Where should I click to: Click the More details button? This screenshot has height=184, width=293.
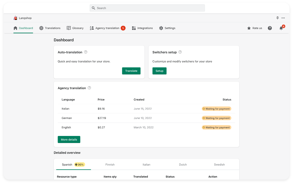tap(69, 139)
